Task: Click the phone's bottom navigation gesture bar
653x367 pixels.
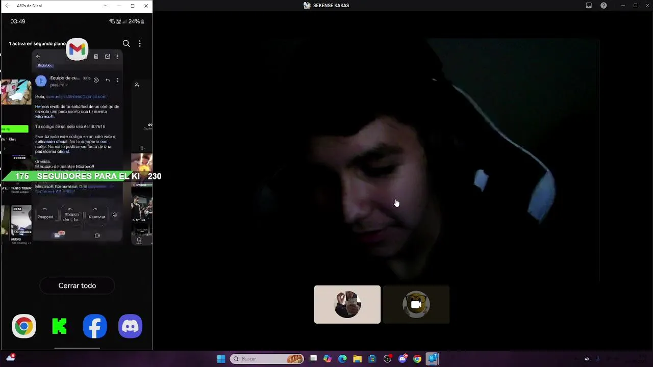Action: click(x=77, y=348)
